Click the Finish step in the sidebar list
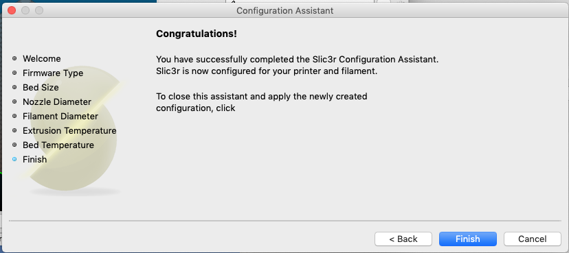The width and height of the screenshot is (569, 253). point(35,159)
